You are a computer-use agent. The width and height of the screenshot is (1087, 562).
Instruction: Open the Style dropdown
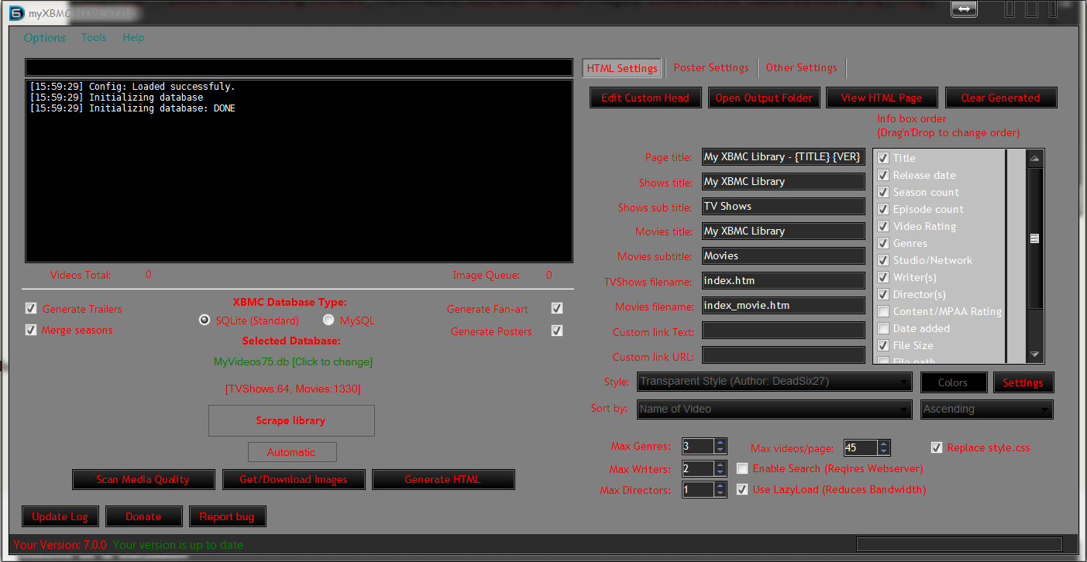(775, 382)
